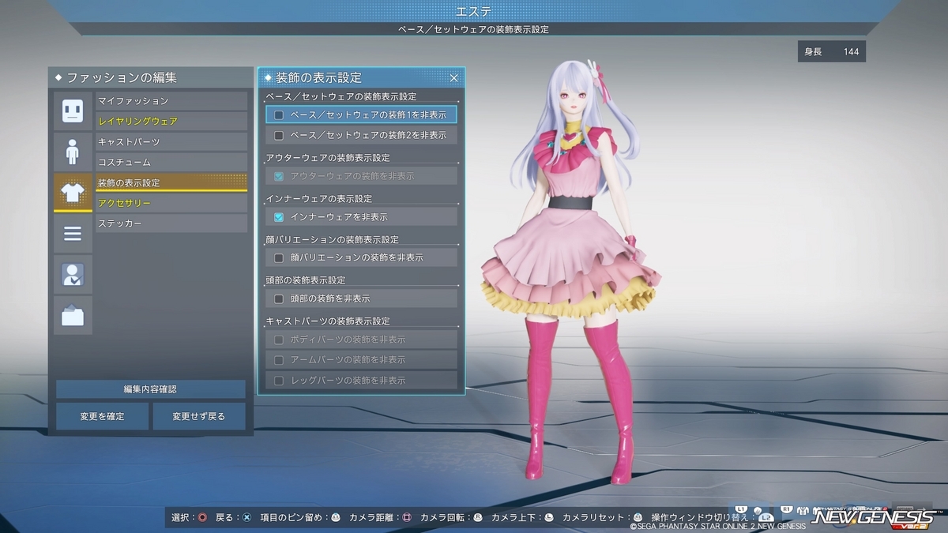Toggle 顔バリエーションの装飾を非表示 checkbox
Viewport: 948px width, 533px height.
278,258
